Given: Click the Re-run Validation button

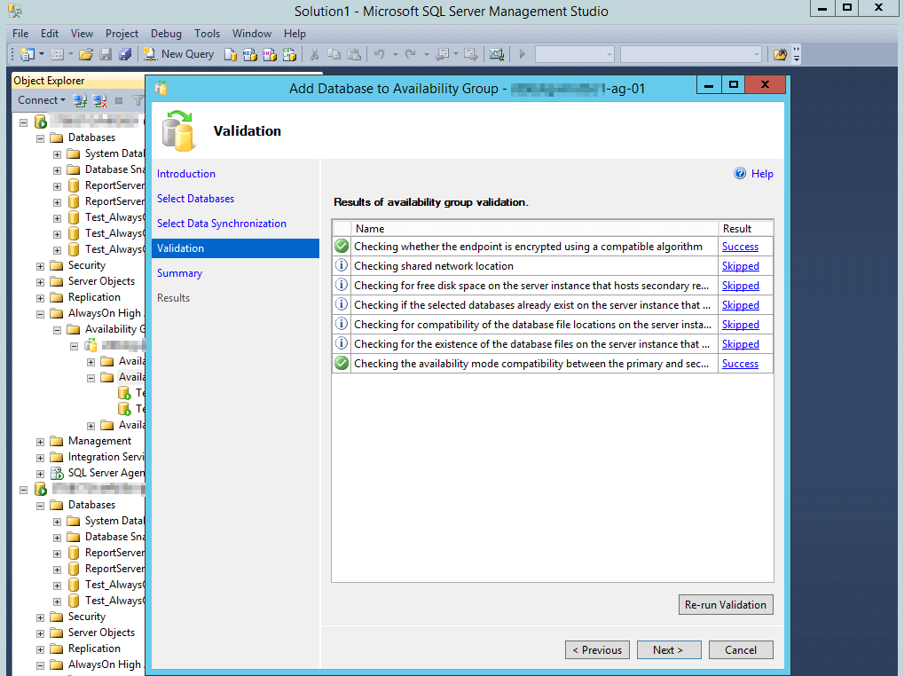Looking at the screenshot, I should 726,604.
